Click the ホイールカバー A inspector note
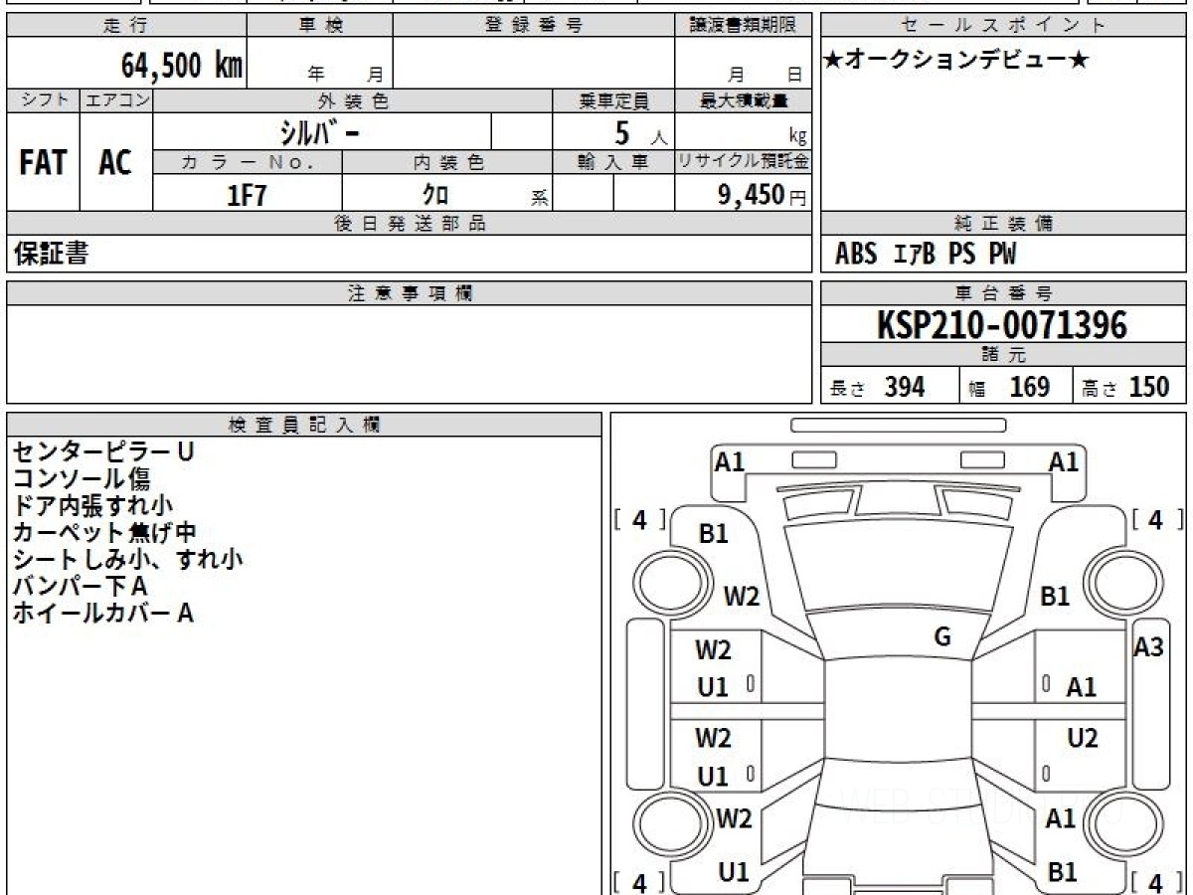Image resolution: width=1193 pixels, height=895 pixels. coord(102,614)
